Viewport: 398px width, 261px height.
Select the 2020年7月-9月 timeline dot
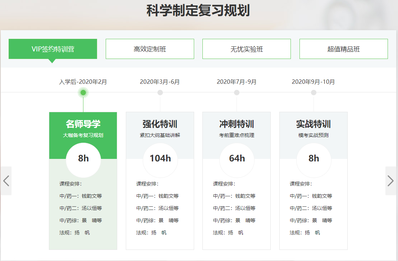click(237, 93)
